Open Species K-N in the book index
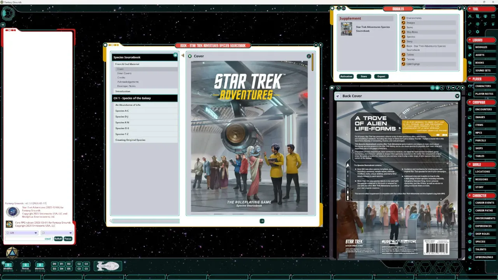The image size is (498, 280). pos(145,122)
